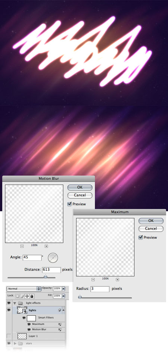Click Cancel in the Maximum dialog

(x=151, y=229)
